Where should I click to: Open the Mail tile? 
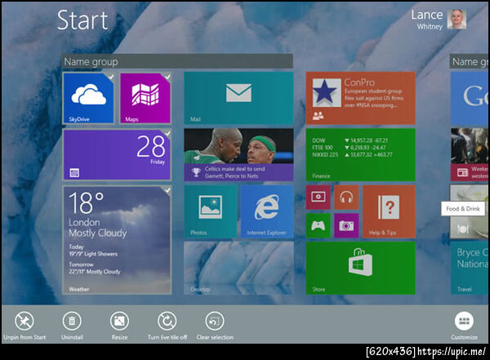pyautogui.click(x=238, y=98)
